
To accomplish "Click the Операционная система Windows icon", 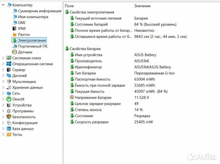I will click(9, 64).
